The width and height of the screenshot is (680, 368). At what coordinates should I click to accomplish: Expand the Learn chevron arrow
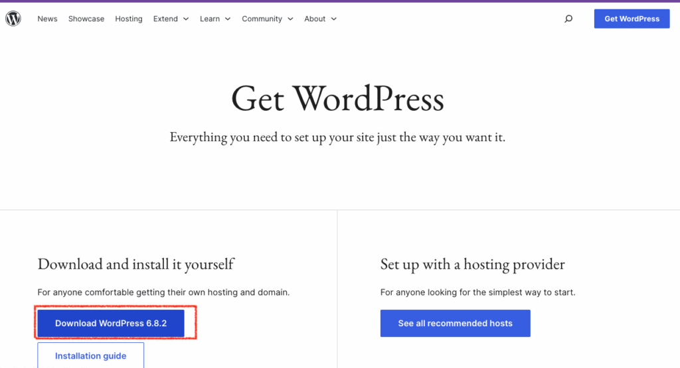point(228,19)
